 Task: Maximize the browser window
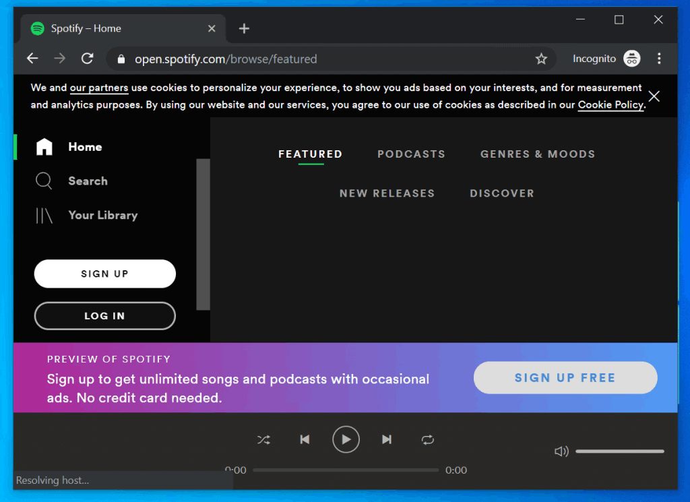(619, 20)
